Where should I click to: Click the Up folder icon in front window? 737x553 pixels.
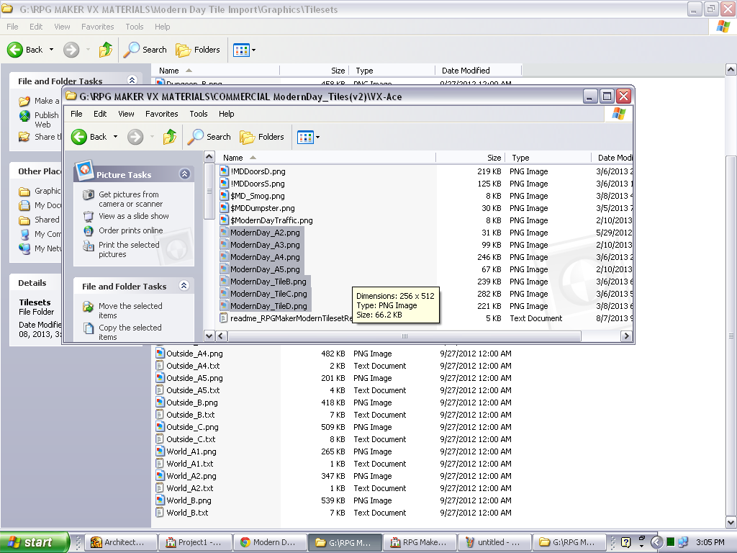tap(170, 137)
